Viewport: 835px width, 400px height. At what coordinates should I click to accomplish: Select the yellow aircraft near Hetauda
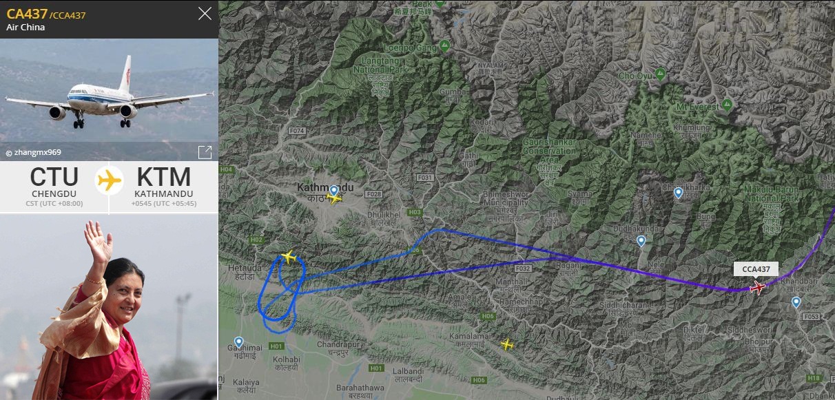point(289,257)
